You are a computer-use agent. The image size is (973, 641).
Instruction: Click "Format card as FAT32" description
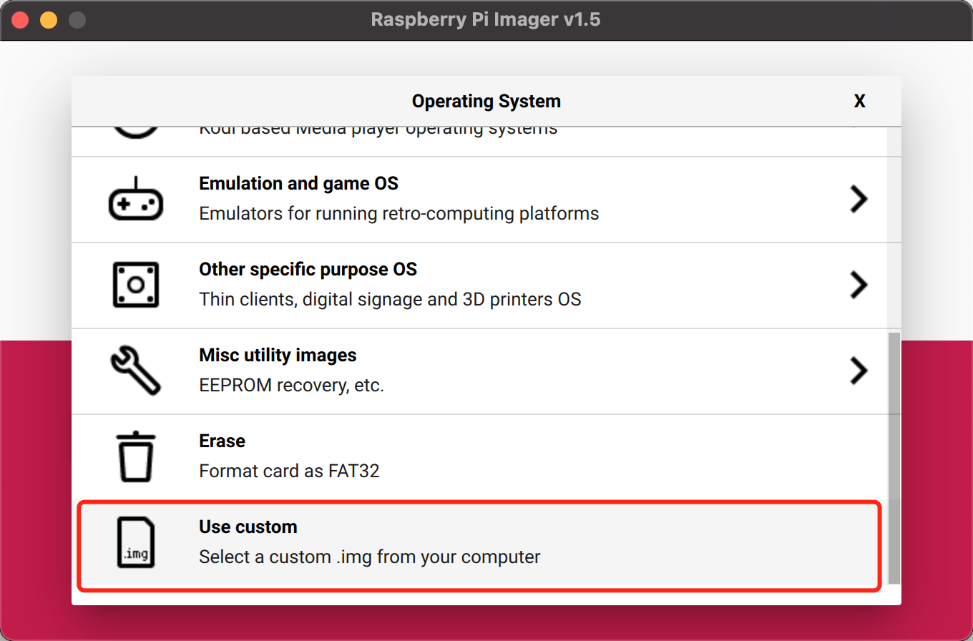[289, 471]
